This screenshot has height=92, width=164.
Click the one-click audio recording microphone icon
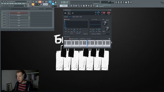coord(121,2)
